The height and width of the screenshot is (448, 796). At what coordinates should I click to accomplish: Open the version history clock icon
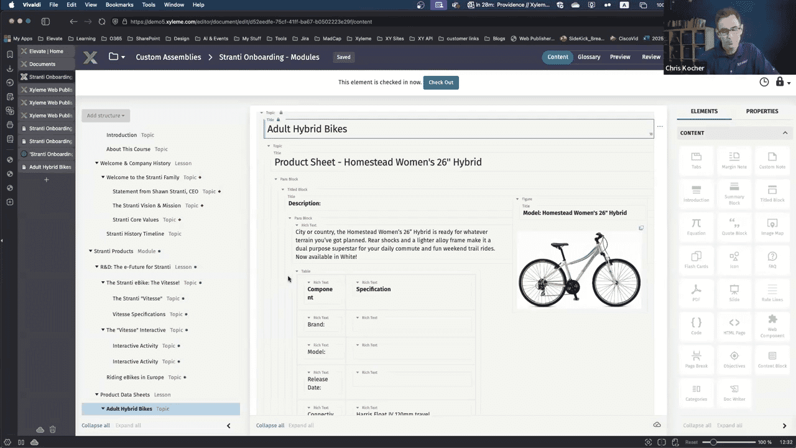click(764, 82)
